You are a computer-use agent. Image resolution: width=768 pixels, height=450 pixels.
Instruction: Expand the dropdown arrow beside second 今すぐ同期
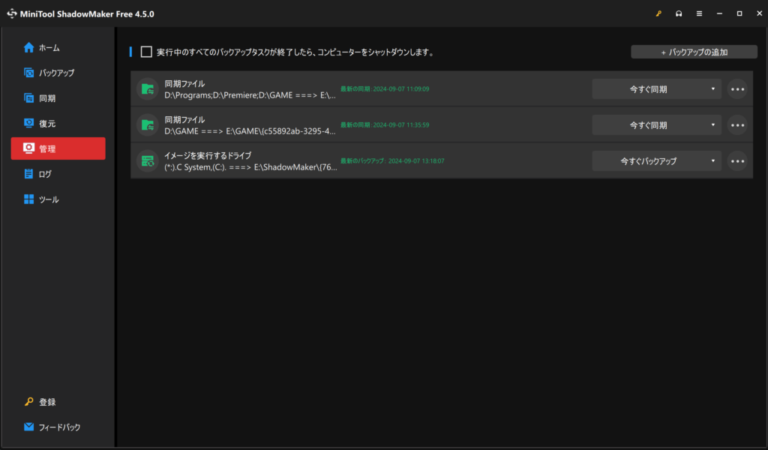(713, 125)
